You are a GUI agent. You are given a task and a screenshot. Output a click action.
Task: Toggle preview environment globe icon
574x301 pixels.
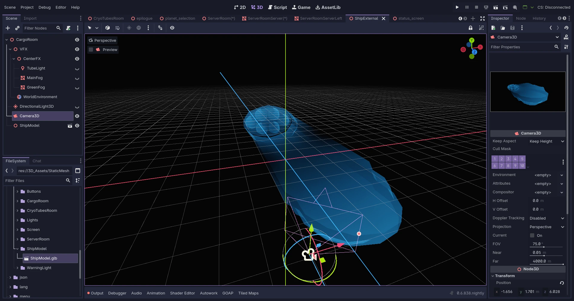coord(139,28)
